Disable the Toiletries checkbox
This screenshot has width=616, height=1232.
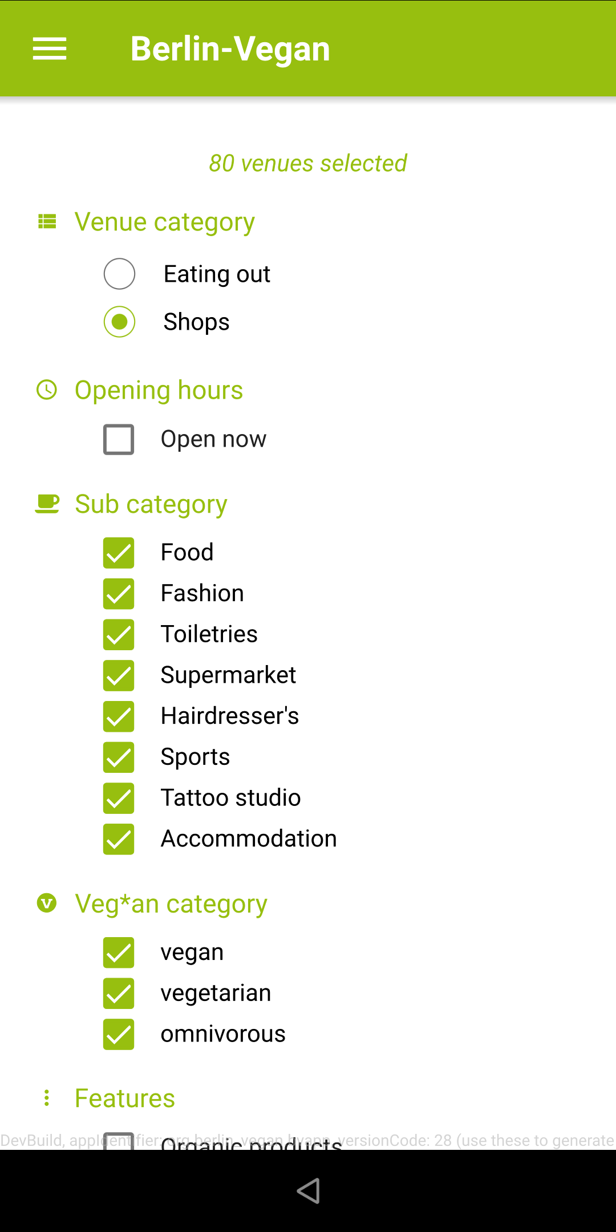(119, 634)
